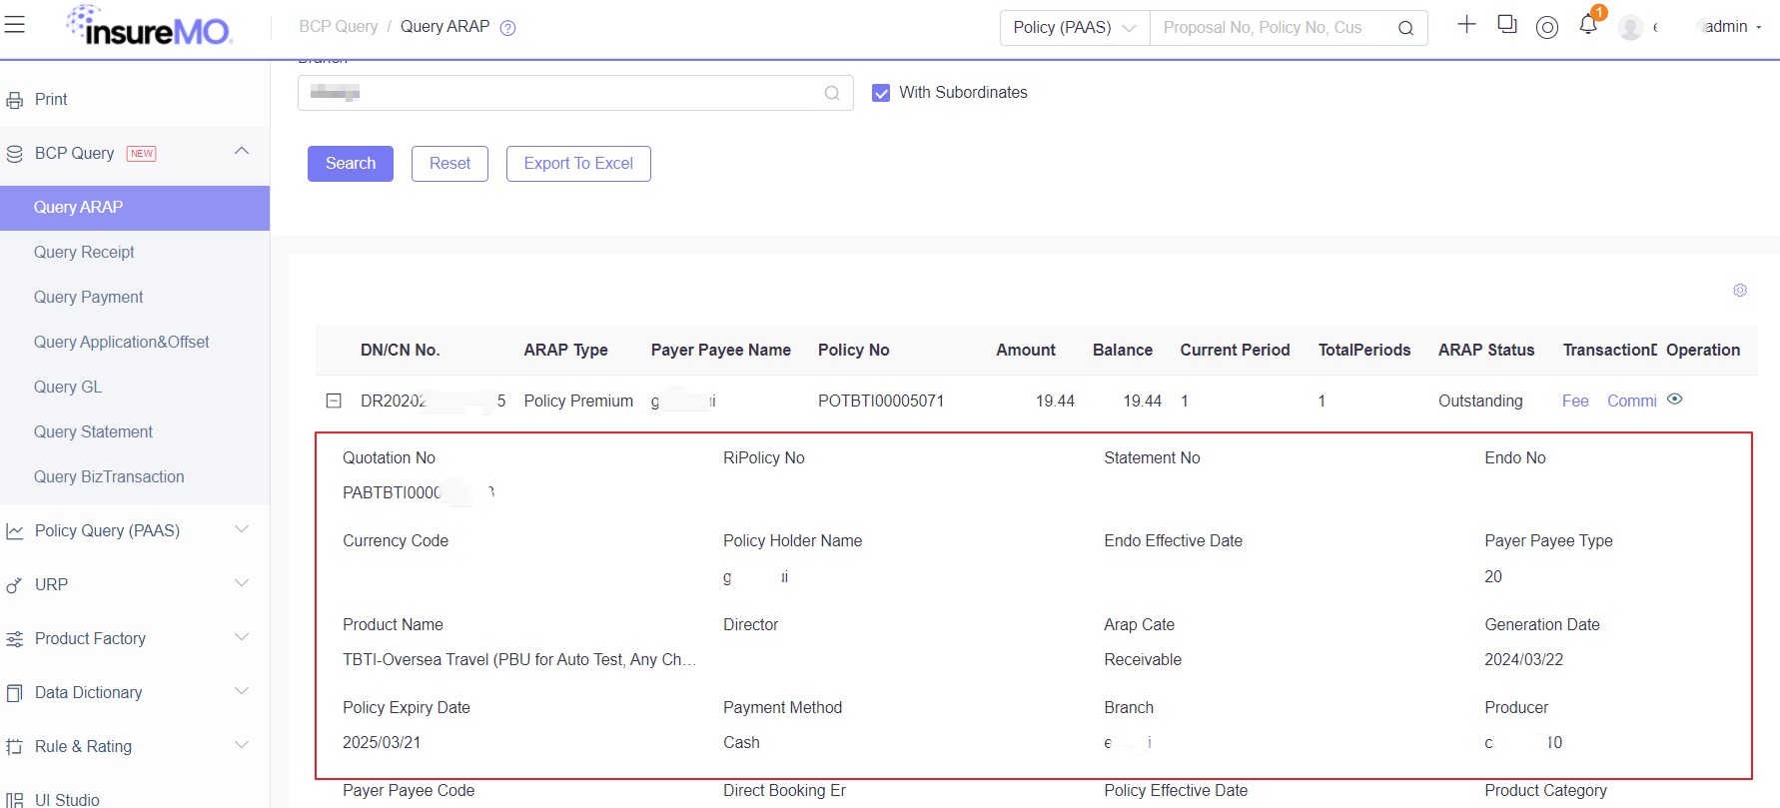
Task: Click the Policy Premium cell
Action: (578, 402)
